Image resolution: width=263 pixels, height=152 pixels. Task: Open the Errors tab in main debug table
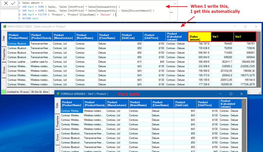pyautogui.click(x=4, y=70)
